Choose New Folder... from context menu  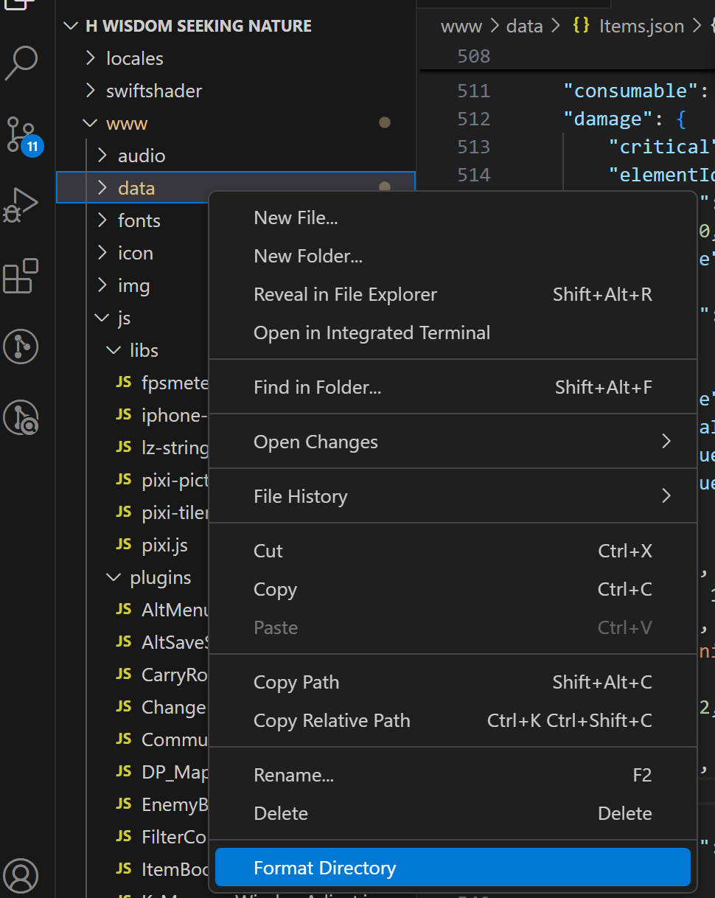(453, 256)
